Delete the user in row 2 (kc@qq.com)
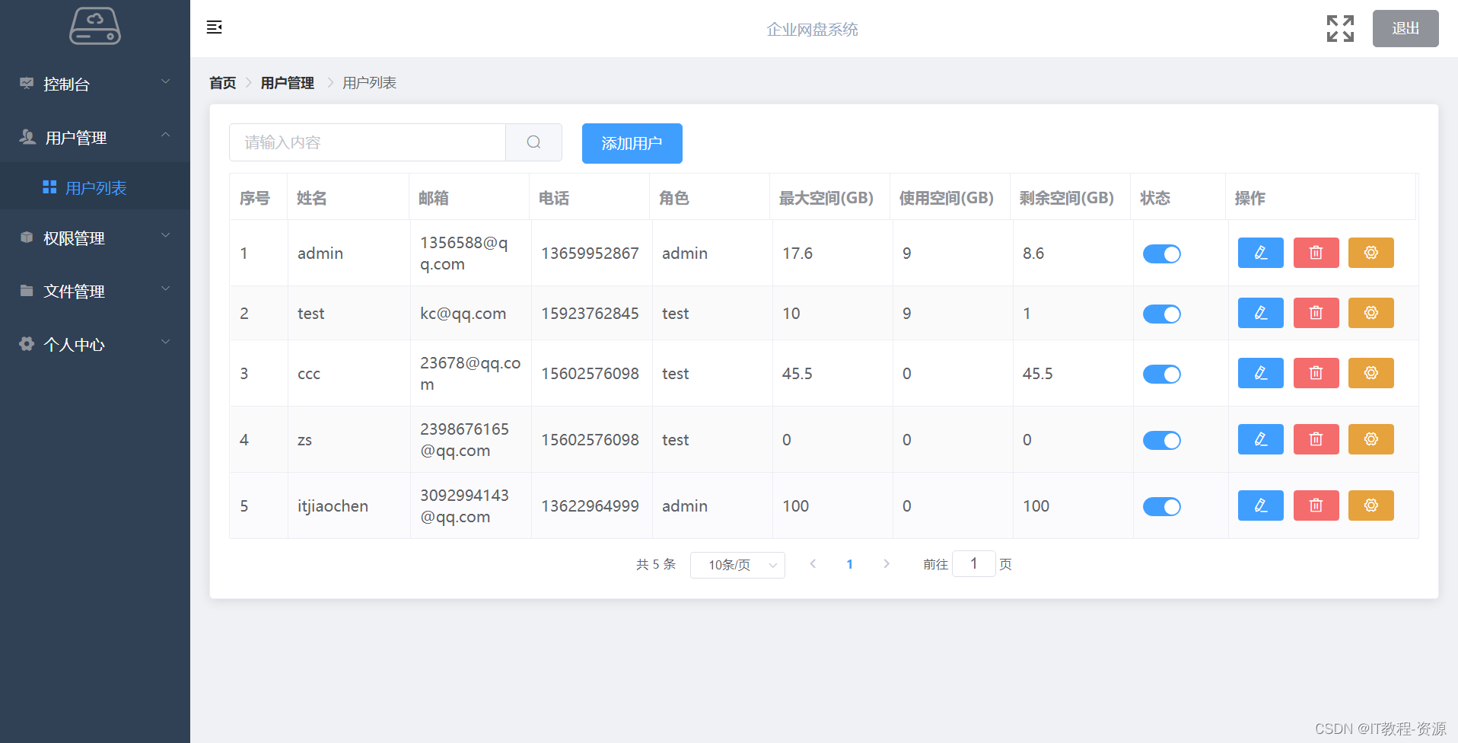The height and width of the screenshot is (743, 1458). click(1316, 313)
